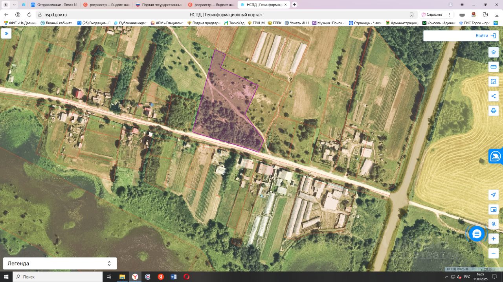Expand the left sidebar with double chevron
Viewport: 503px width, 282px height.
coord(6,34)
